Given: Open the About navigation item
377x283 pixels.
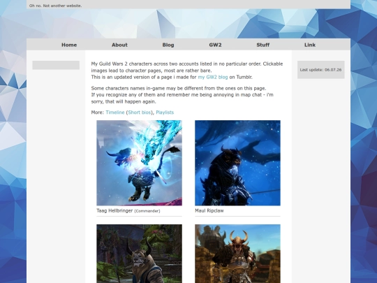Looking at the screenshot, I should [x=119, y=45].
